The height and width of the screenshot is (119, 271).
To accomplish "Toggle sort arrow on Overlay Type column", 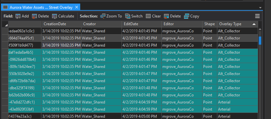I will (254, 24).
